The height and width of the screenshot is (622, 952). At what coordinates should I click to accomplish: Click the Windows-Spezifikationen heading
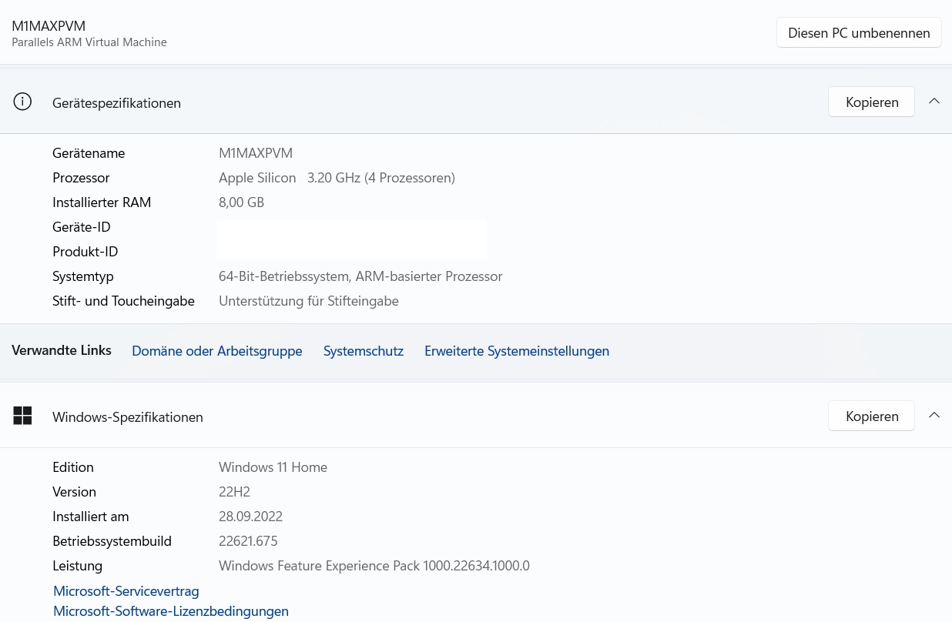click(x=128, y=416)
